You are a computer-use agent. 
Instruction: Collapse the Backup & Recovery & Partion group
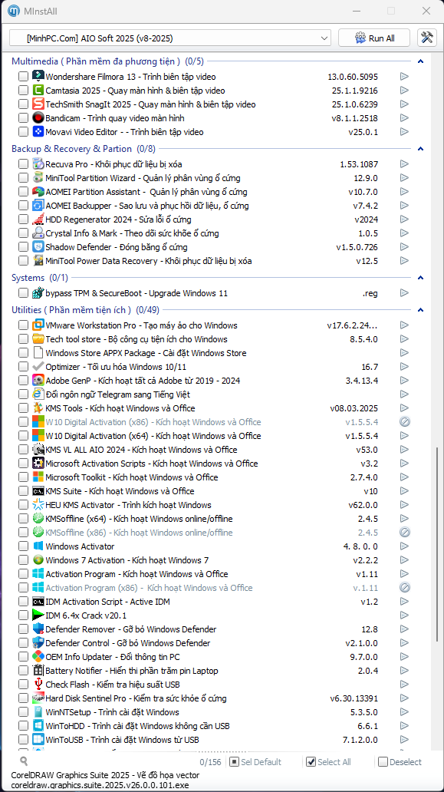click(421, 149)
